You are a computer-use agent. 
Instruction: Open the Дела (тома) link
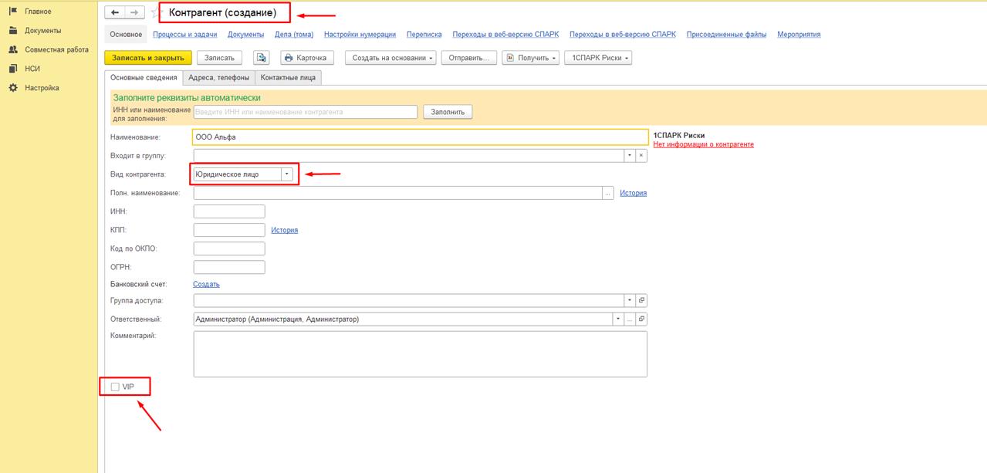tap(294, 35)
